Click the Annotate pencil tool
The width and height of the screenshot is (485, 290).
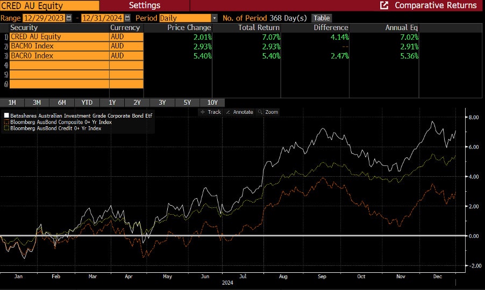coord(239,112)
